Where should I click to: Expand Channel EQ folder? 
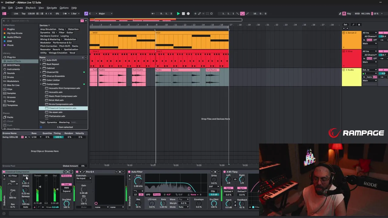(41, 72)
